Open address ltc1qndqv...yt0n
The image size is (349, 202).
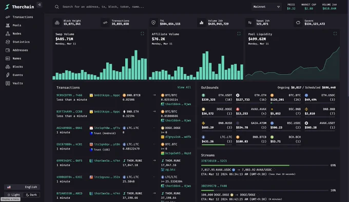(107, 144)
